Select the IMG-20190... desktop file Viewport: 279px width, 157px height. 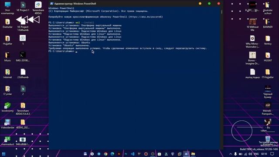23,57
